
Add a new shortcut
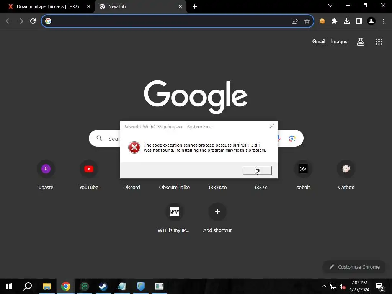217,217
